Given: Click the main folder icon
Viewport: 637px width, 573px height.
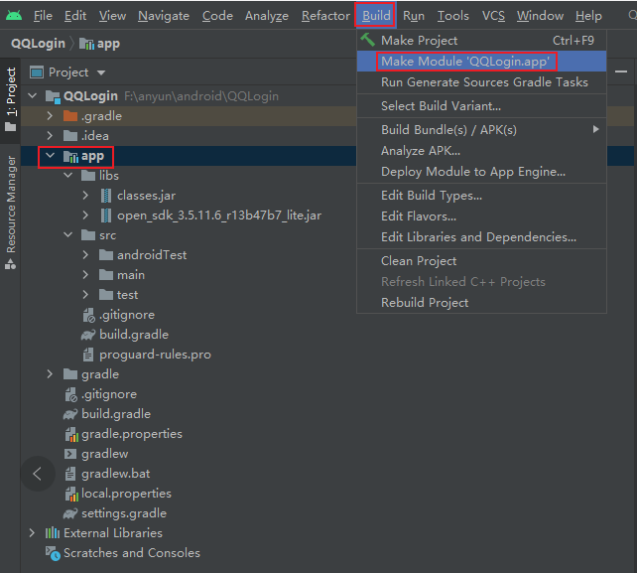Looking at the screenshot, I should pos(106,275).
